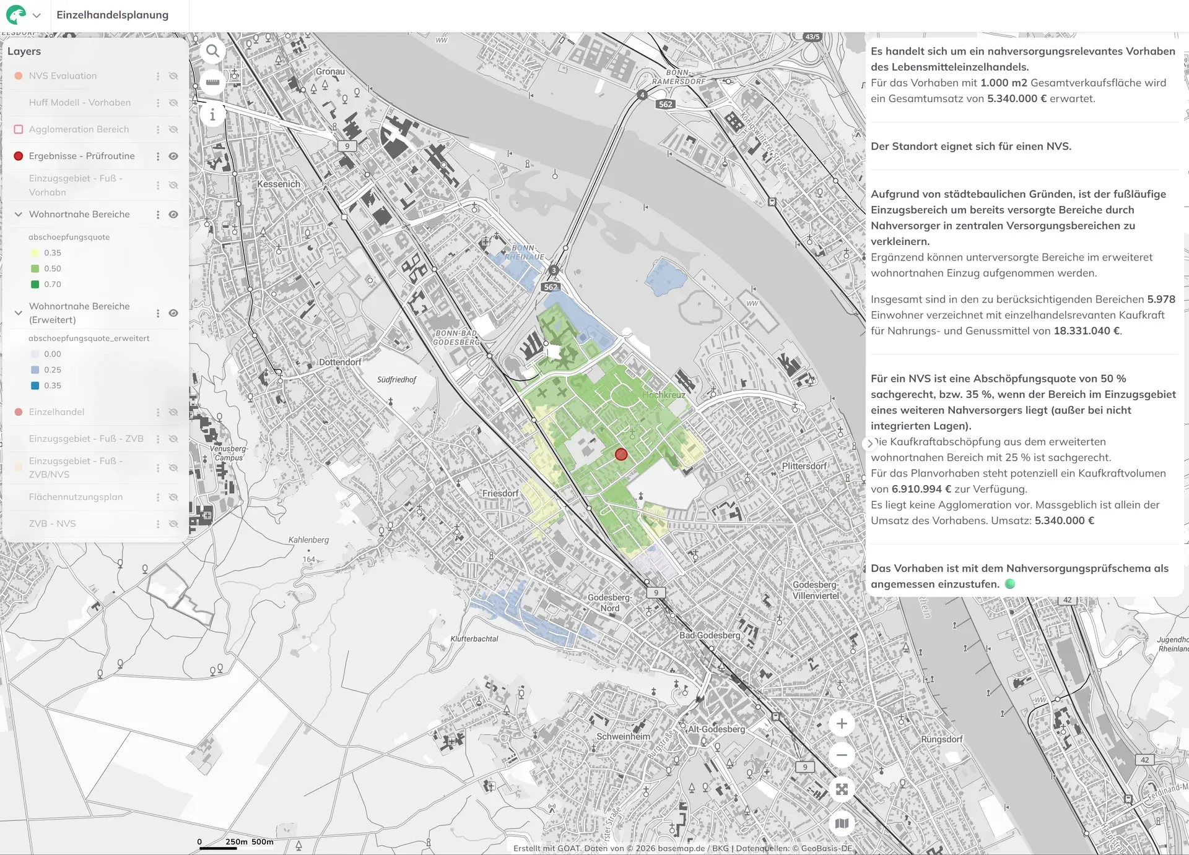Hide Wohnortnahe Bereiche (Erweitert) layer
The width and height of the screenshot is (1189, 855).
(173, 313)
